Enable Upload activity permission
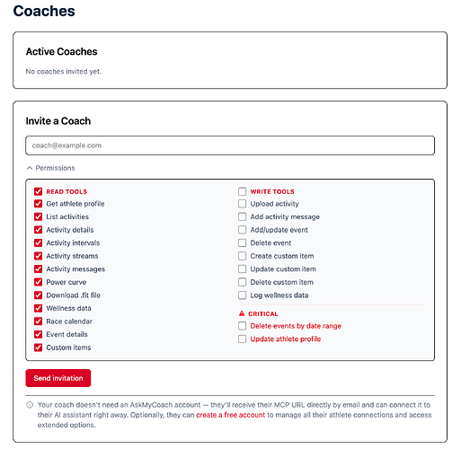 point(243,204)
